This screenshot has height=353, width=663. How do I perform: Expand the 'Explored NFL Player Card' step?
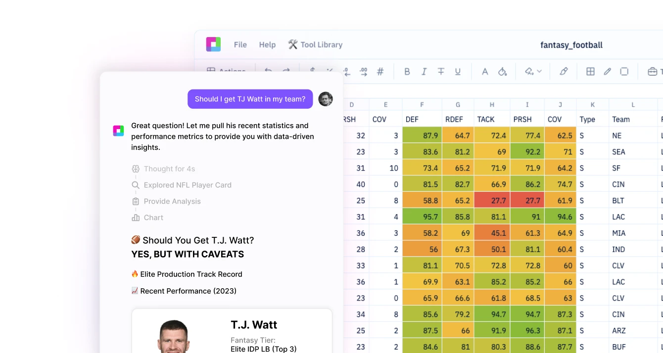(188, 185)
